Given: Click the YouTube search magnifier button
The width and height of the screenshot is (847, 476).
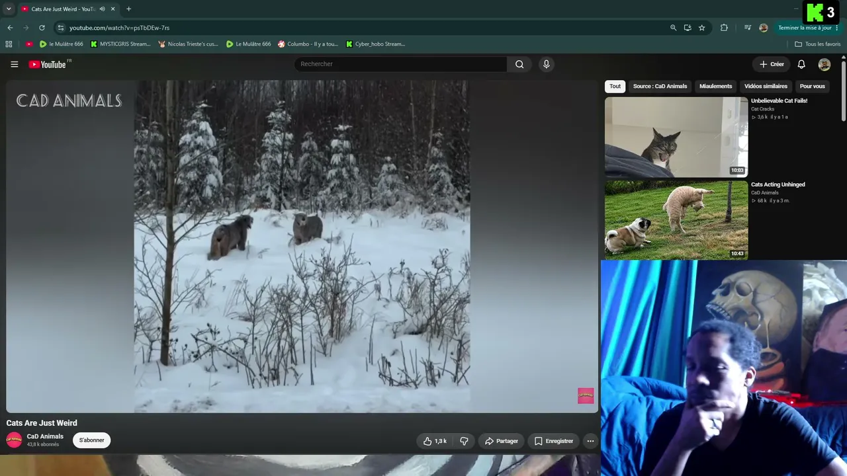Looking at the screenshot, I should (519, 64).
